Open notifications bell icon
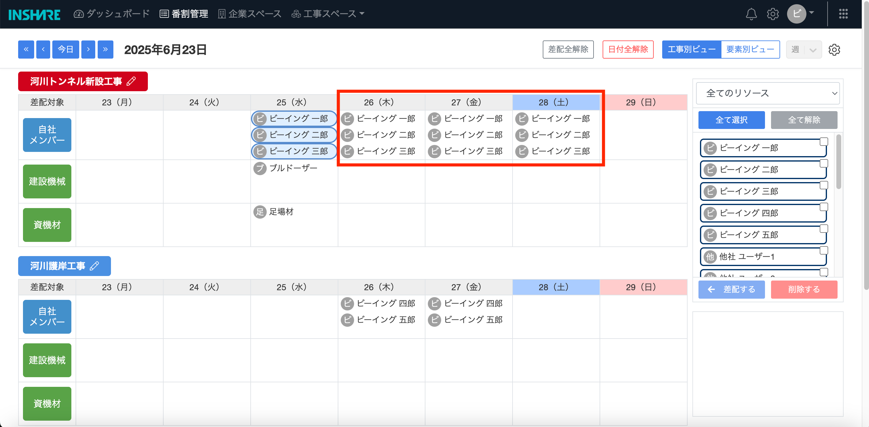This screenshot has height=427, width=869. [751, 14]
